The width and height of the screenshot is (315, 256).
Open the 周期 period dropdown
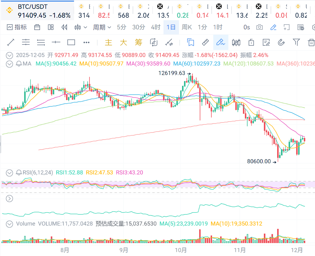[x=102, y=27]
